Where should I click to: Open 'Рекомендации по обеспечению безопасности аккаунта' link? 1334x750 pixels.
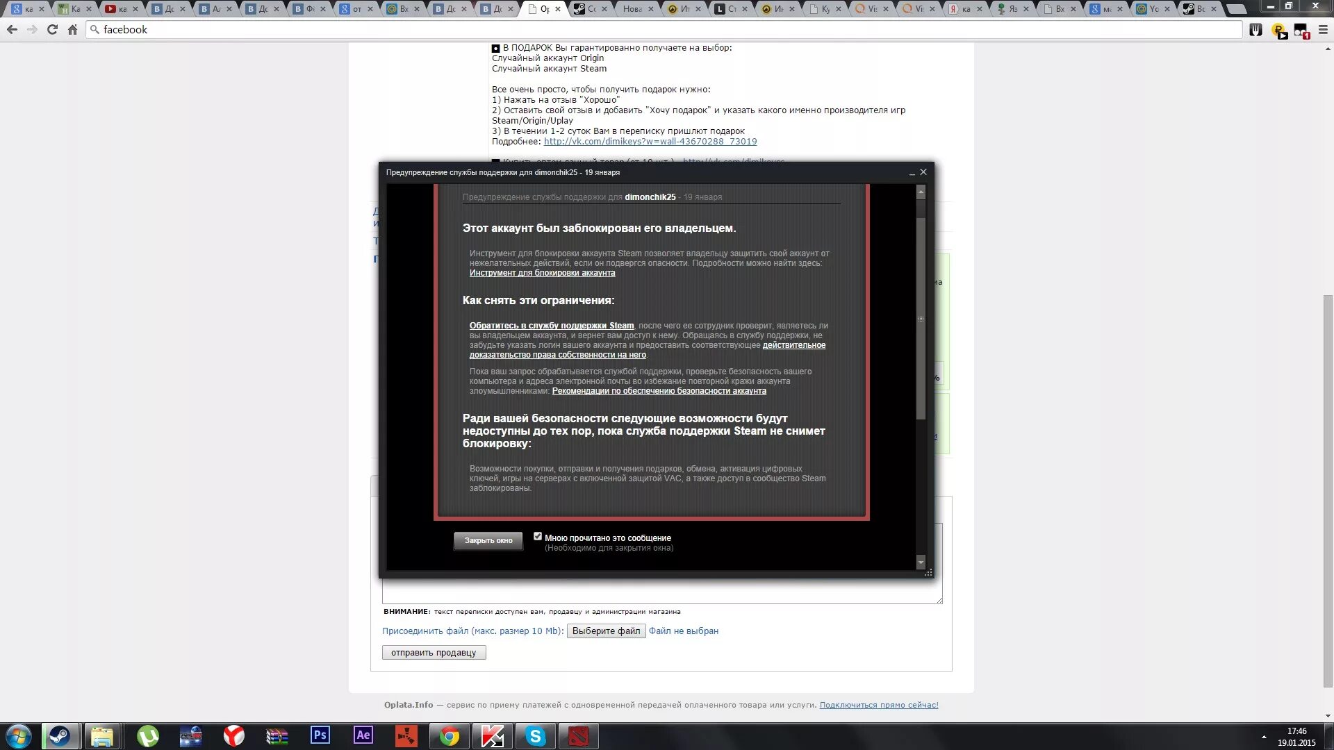(x=659, y=391)
